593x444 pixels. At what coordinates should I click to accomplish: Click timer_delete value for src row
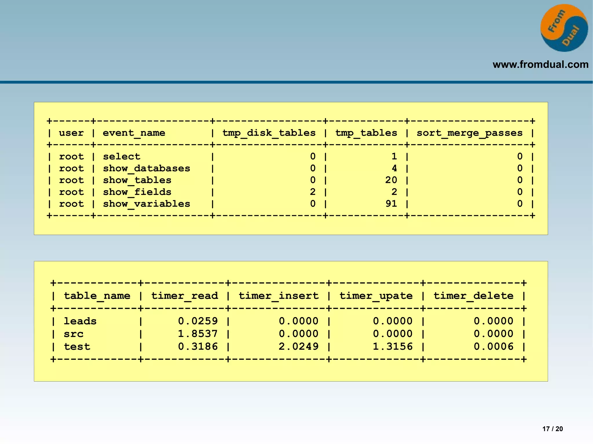pos(494,334)
